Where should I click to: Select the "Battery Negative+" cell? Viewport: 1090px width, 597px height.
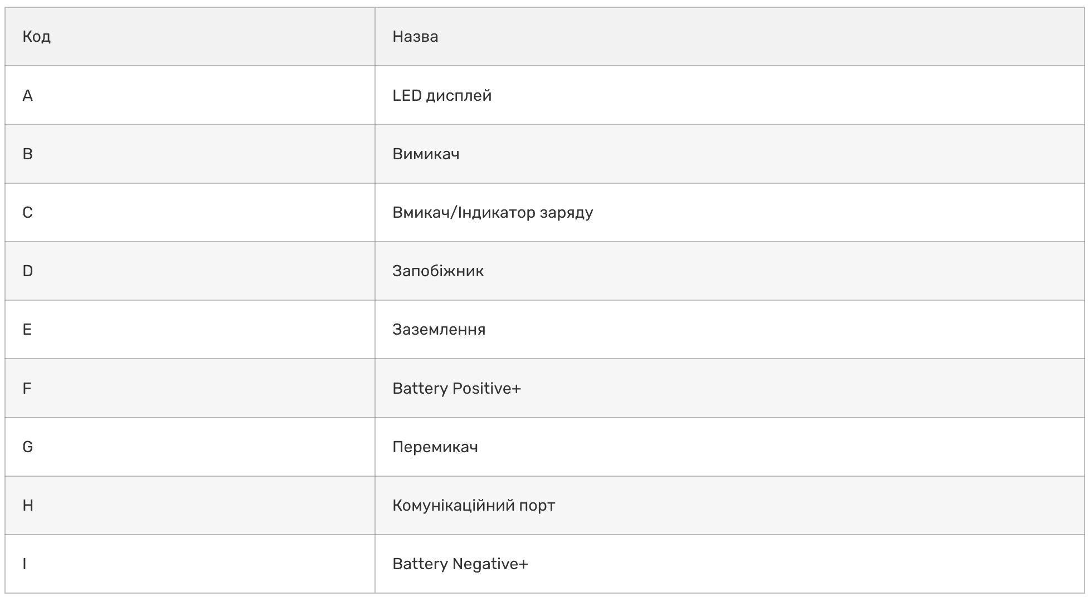(x=460, y=564)
